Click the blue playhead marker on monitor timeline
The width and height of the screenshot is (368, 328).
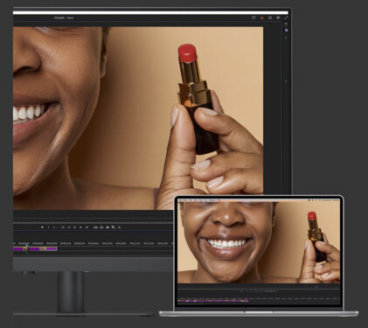click(x=27, y=246)
